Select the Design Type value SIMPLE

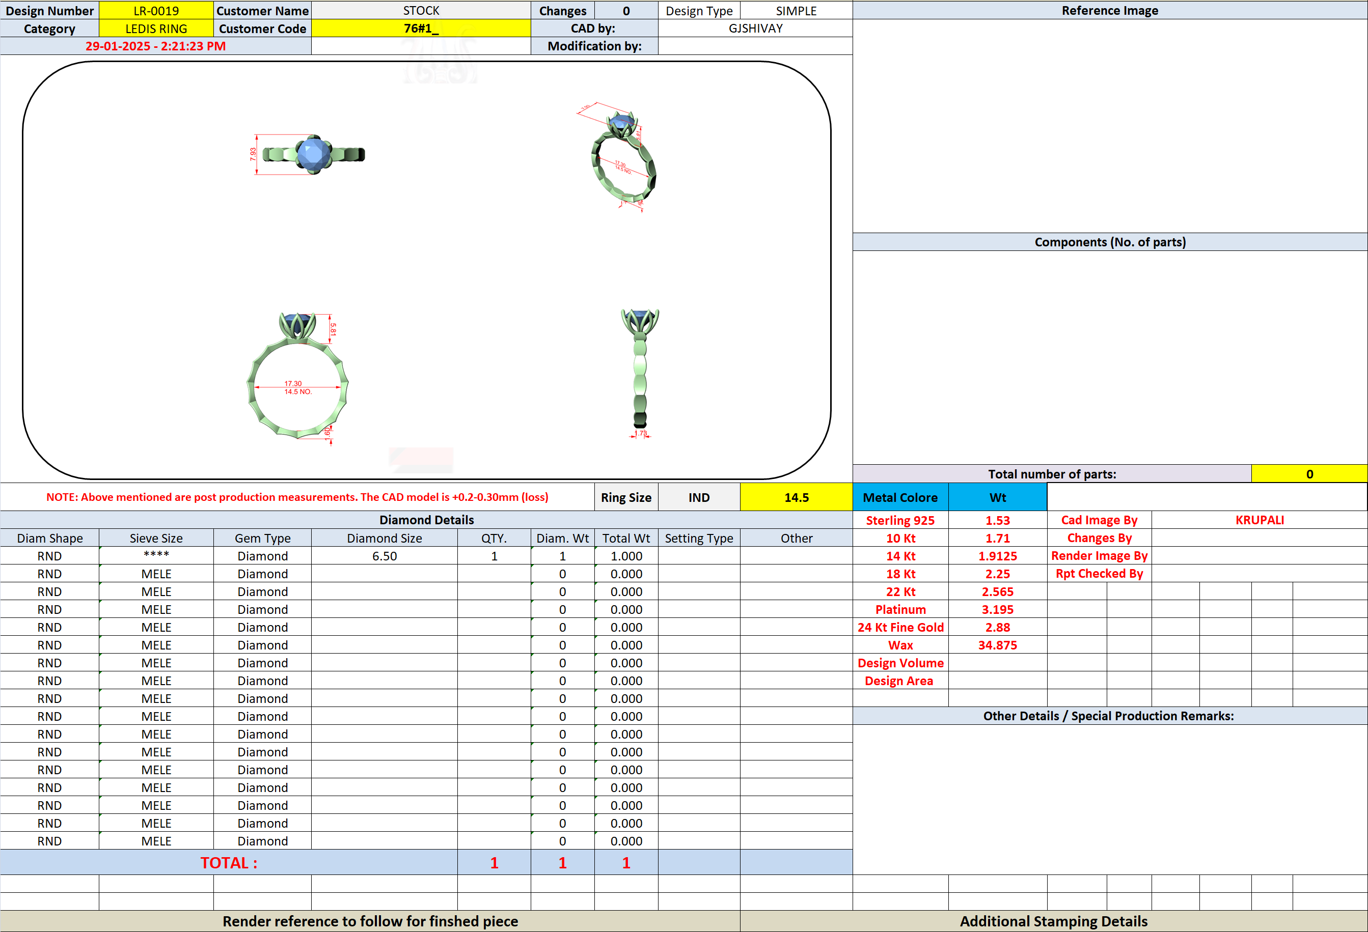coord(796,11)
